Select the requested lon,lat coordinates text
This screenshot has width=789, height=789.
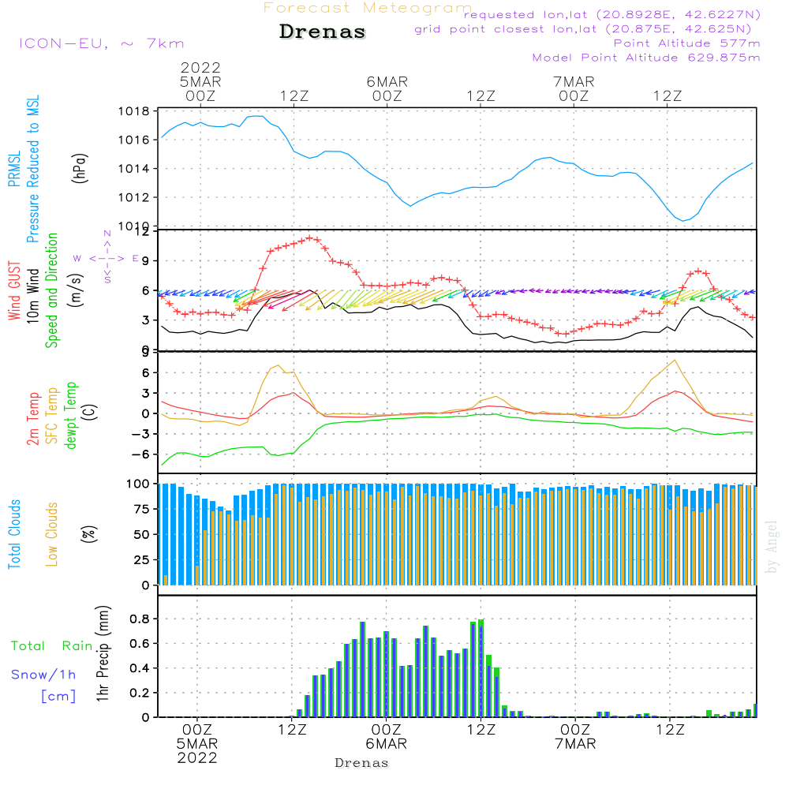(612, 14)
